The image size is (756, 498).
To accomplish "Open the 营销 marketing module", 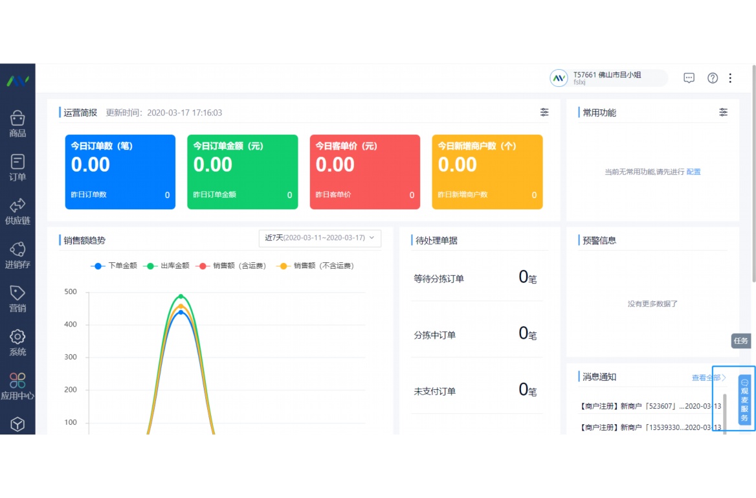I will 17,297.
